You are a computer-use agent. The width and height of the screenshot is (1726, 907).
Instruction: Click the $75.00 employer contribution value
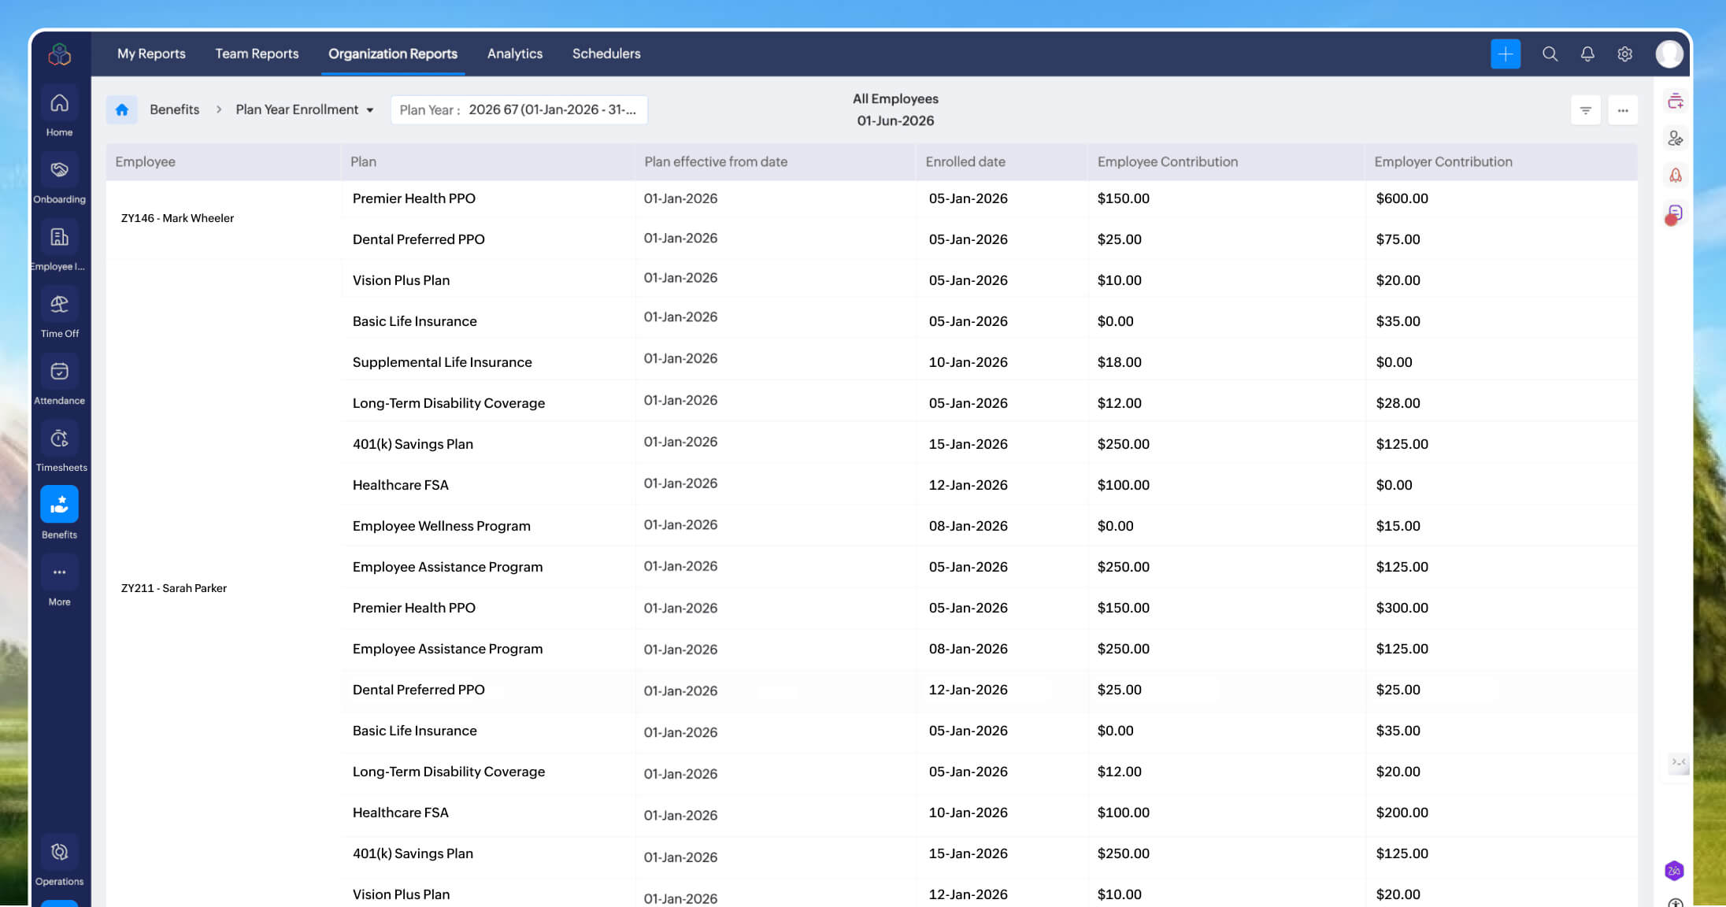coord(1398,239)
